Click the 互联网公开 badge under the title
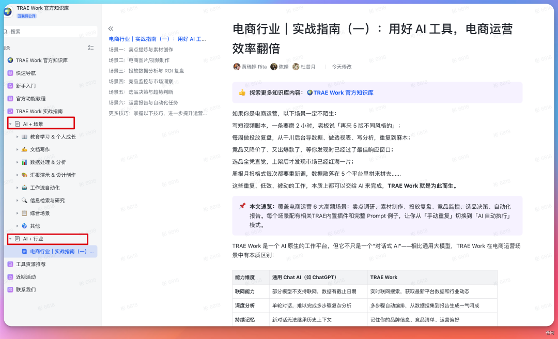 point(27,16)
